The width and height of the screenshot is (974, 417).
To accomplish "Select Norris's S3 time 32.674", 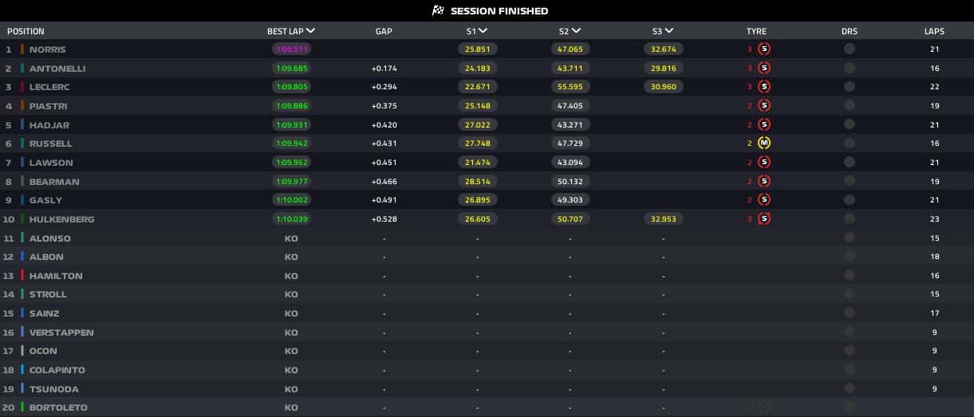I will [x=663, y=49].
